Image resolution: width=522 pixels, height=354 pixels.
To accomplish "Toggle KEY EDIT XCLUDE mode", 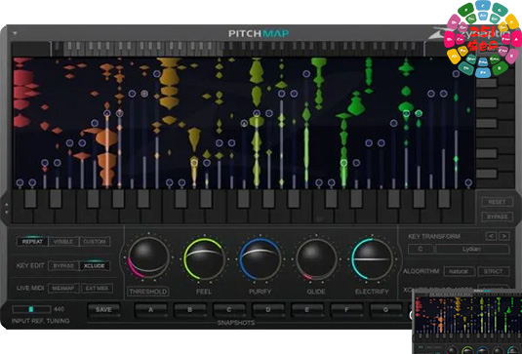I will coord(95,266).
